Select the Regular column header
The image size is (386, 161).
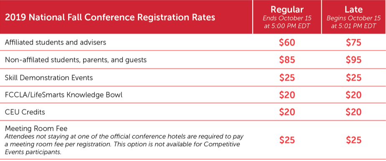click(287, 10)
